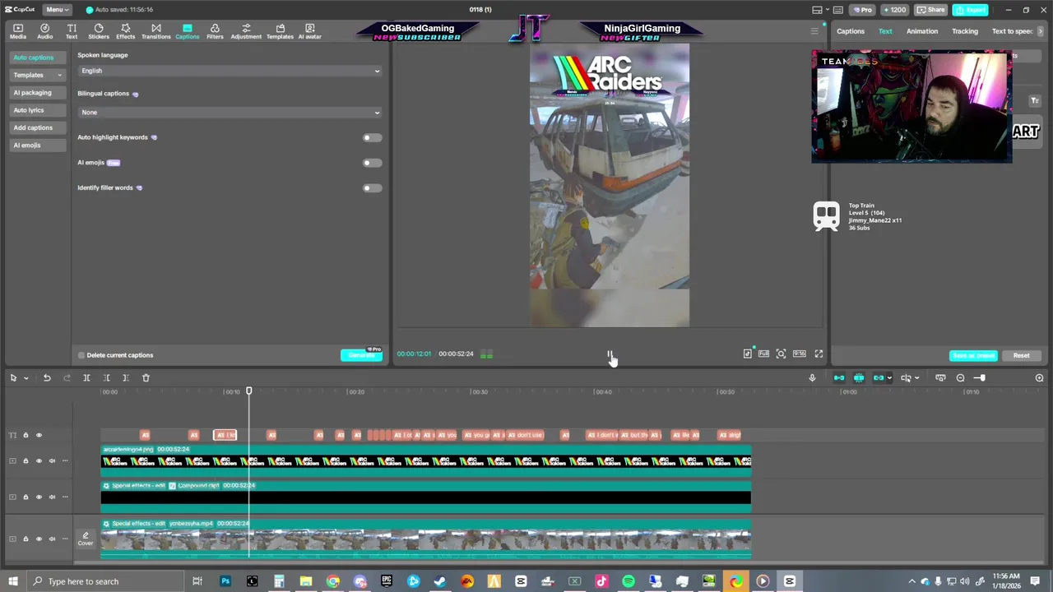
Task: Click timeline ruler at 00:20 mark
Action: (x=355, y=392)
